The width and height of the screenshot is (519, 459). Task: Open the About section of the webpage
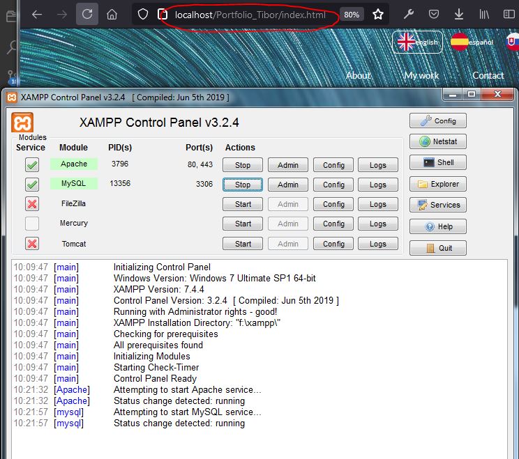click(359, 75)
